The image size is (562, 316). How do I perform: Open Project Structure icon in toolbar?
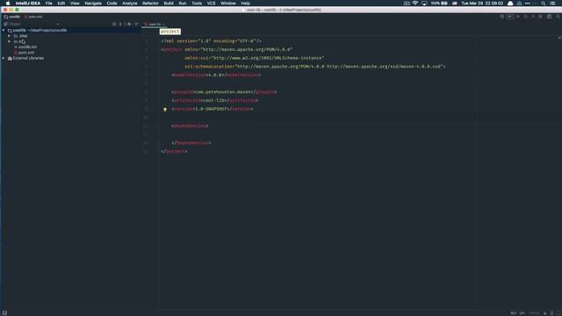point(549,17)
